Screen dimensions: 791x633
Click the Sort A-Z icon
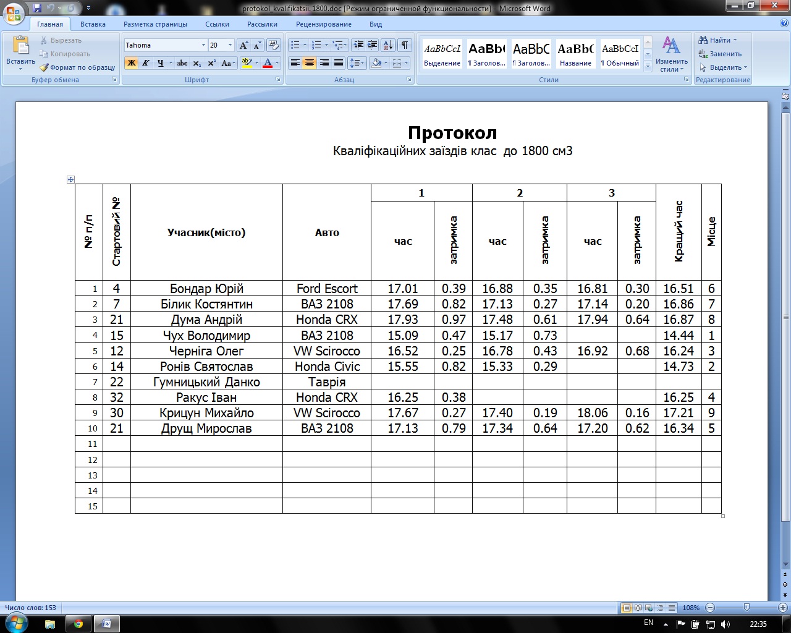click(x=387, y=45)
